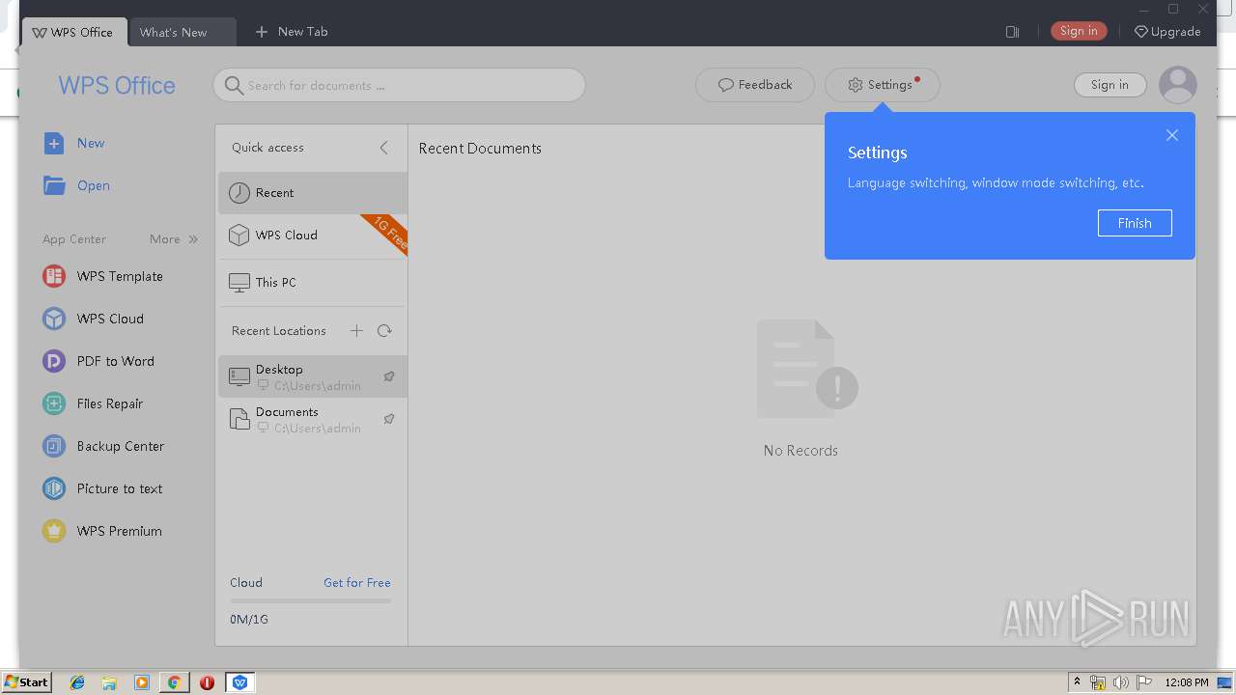Viewport: 1236px width, 695px height.
Task: Click the Open folder icon
Action: pos(54,185)
